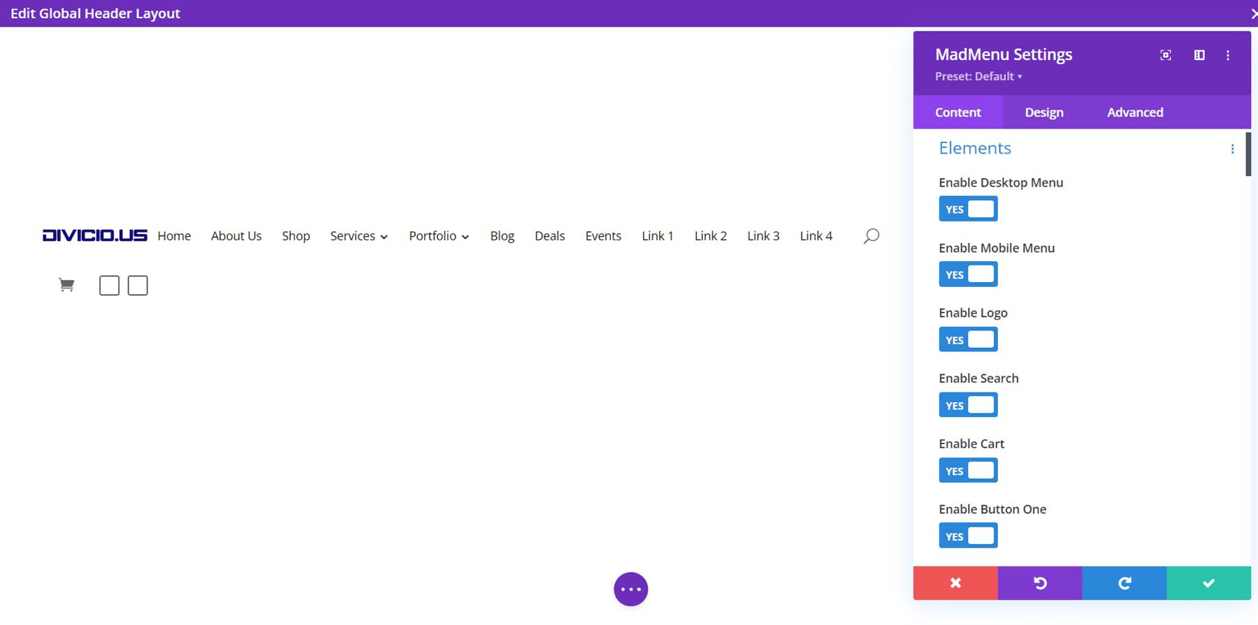Click the shopping cart icon
This screenshot has height=625, width=1258.
pyautogui.click(x=66, y=285)
